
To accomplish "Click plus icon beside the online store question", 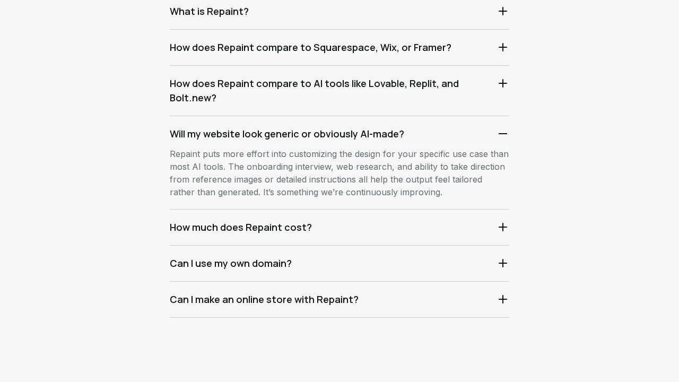I will point(503,300).
